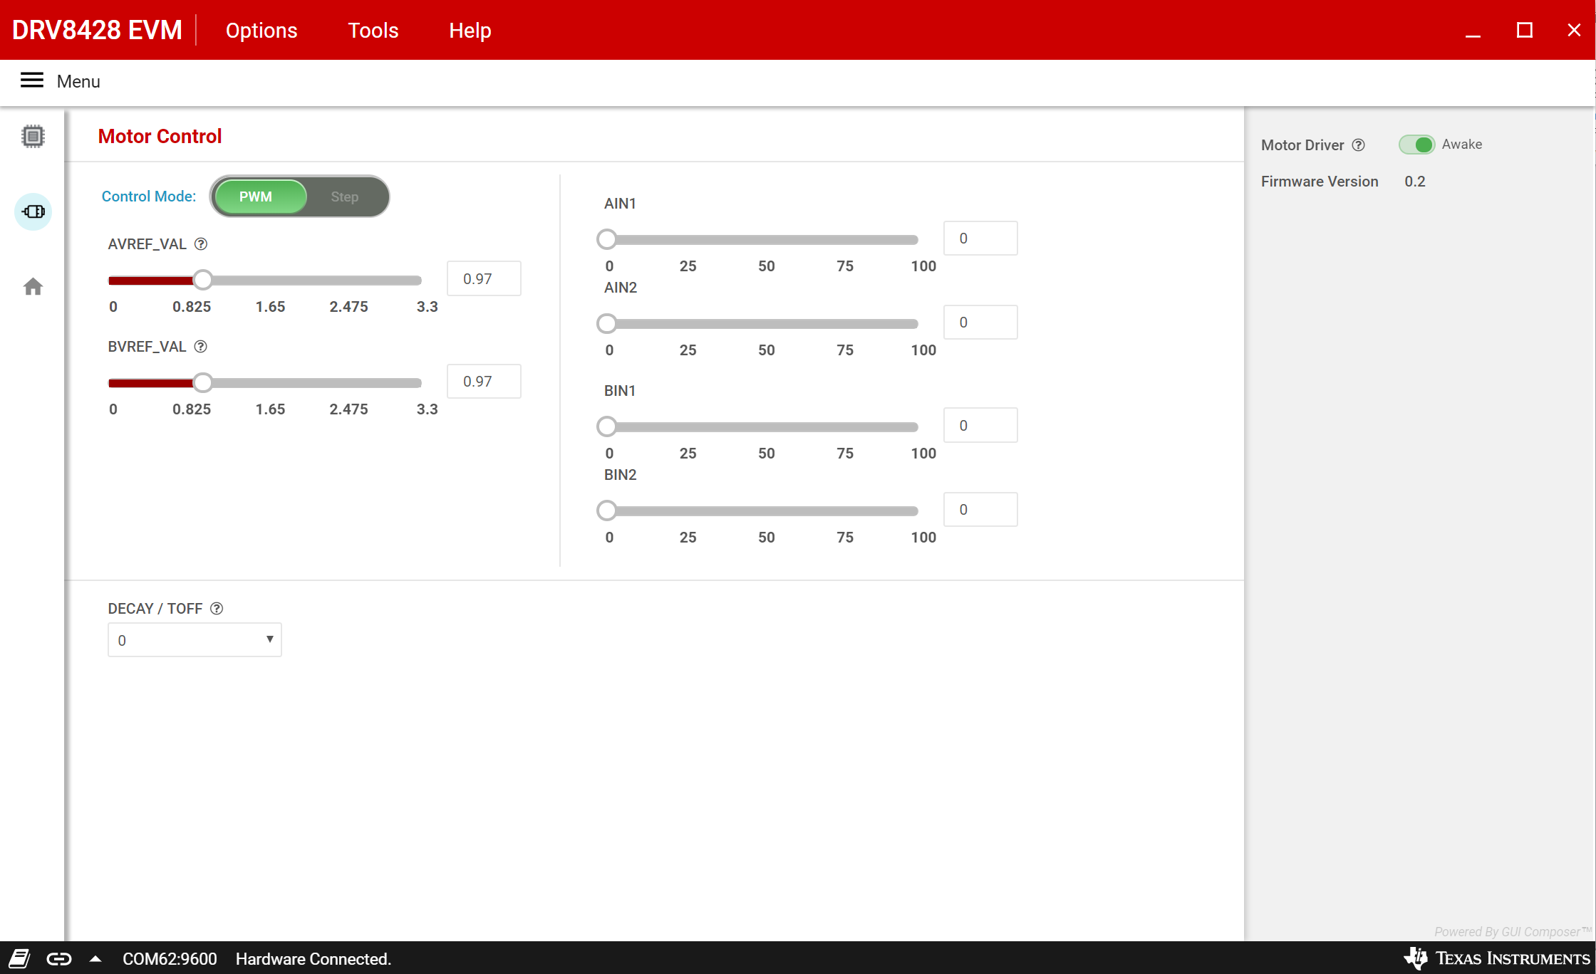
Task: Select the Motor Control sidebar icon
Action: [33, 211]
